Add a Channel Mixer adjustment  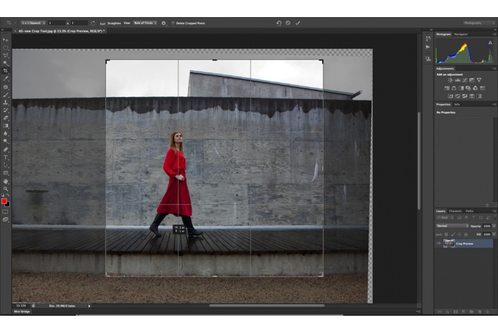(476, 88)
